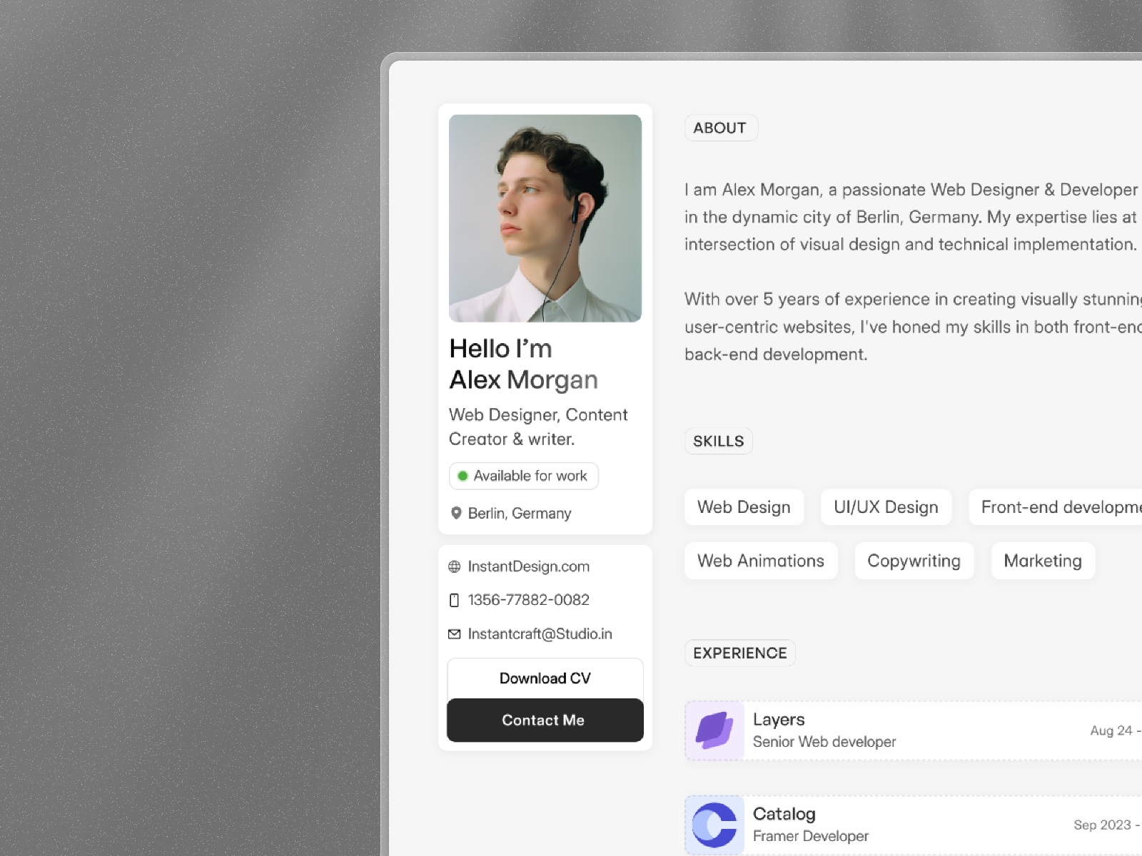This screenshot has height=856, width=1142.
Task: Click the Contact Me button
Action: coord(545,720)
